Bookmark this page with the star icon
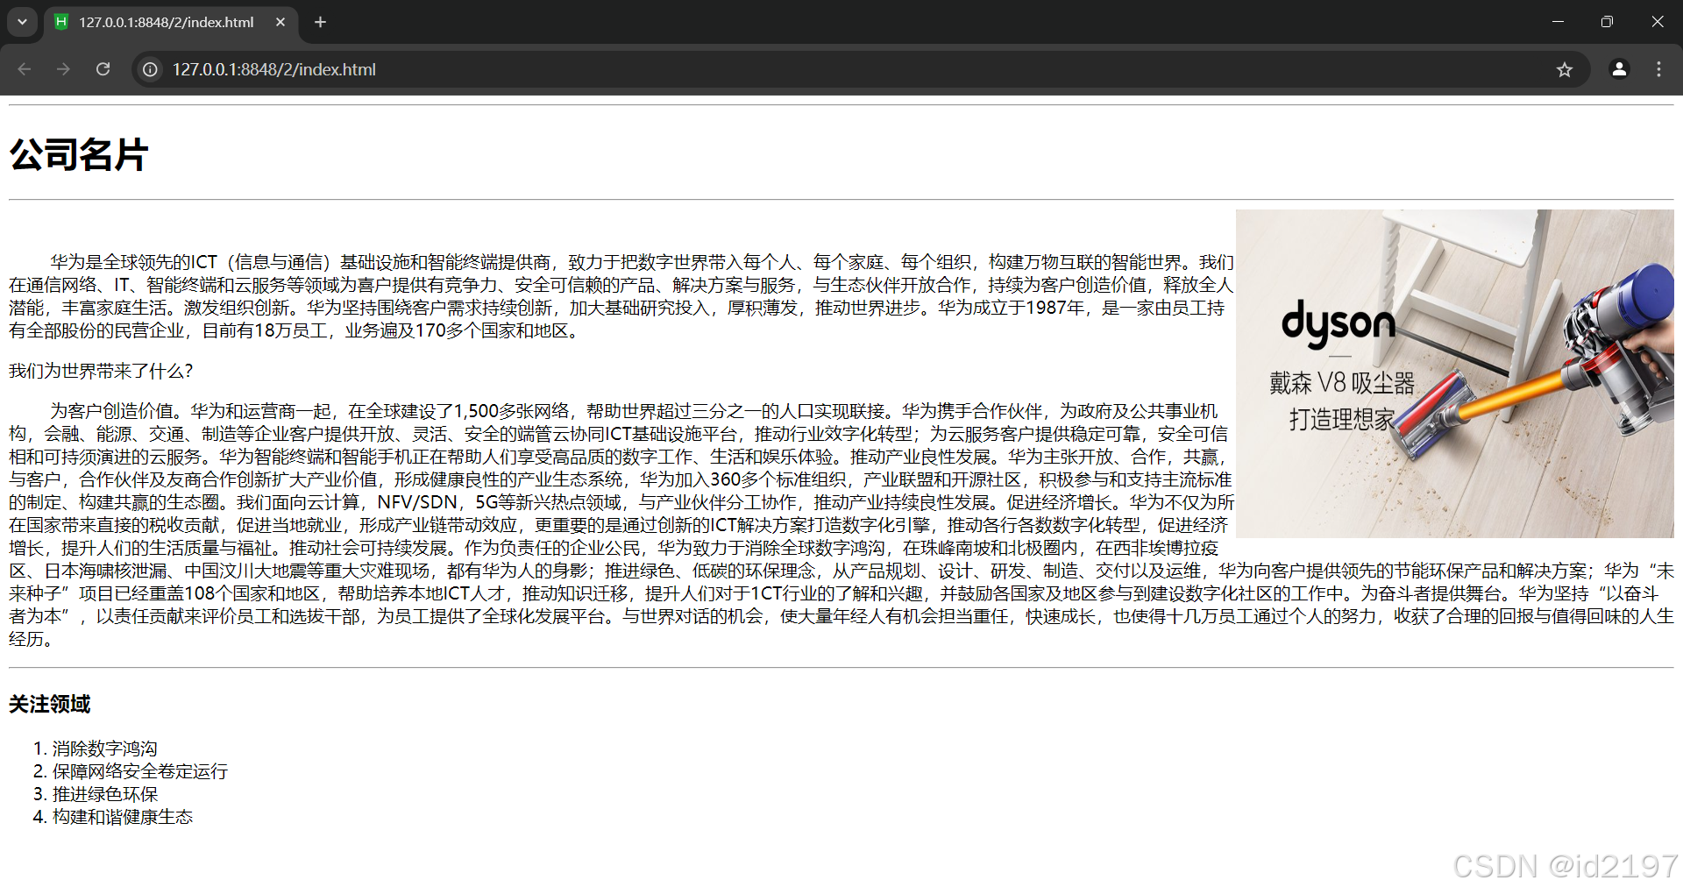 click(1565, 69)
